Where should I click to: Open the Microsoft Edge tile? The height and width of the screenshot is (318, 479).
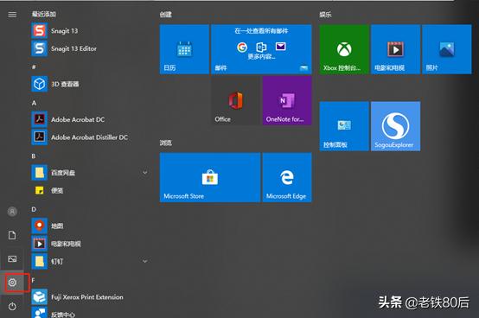click(287, 177)
